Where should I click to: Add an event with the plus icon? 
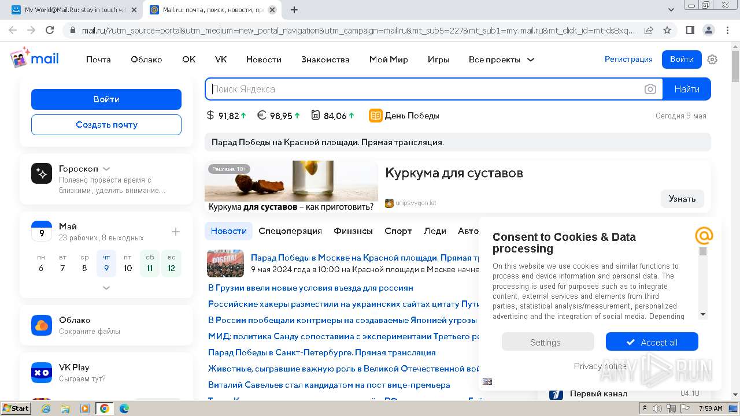pyautogui.click(x=176, y=232)
